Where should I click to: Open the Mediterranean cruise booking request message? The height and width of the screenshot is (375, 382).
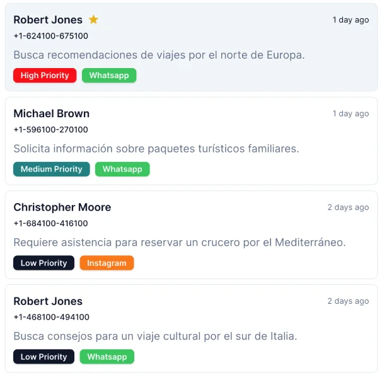click(180, 242)
